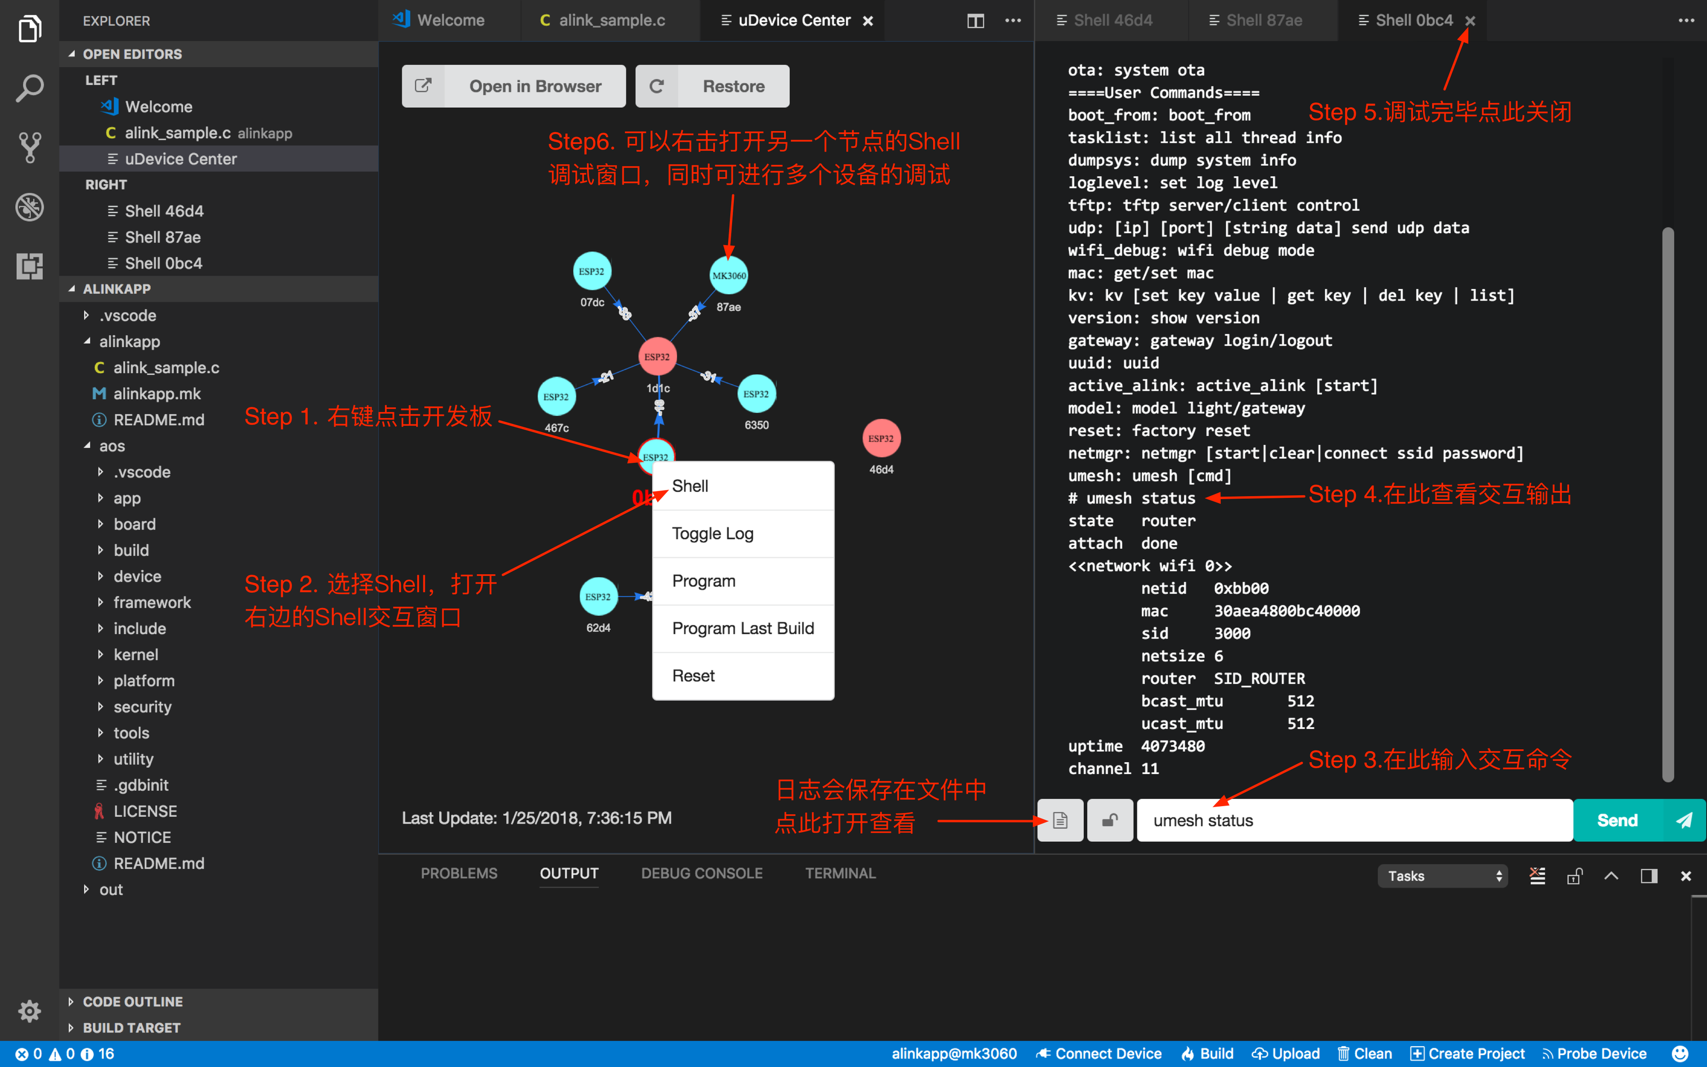
Task: Click the umesh status command input field
Action: (x=1354, y=820)
